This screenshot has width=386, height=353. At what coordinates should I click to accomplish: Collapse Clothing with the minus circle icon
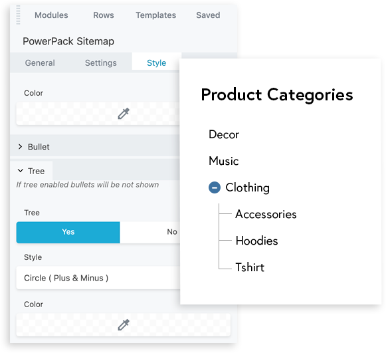(215, 187)
